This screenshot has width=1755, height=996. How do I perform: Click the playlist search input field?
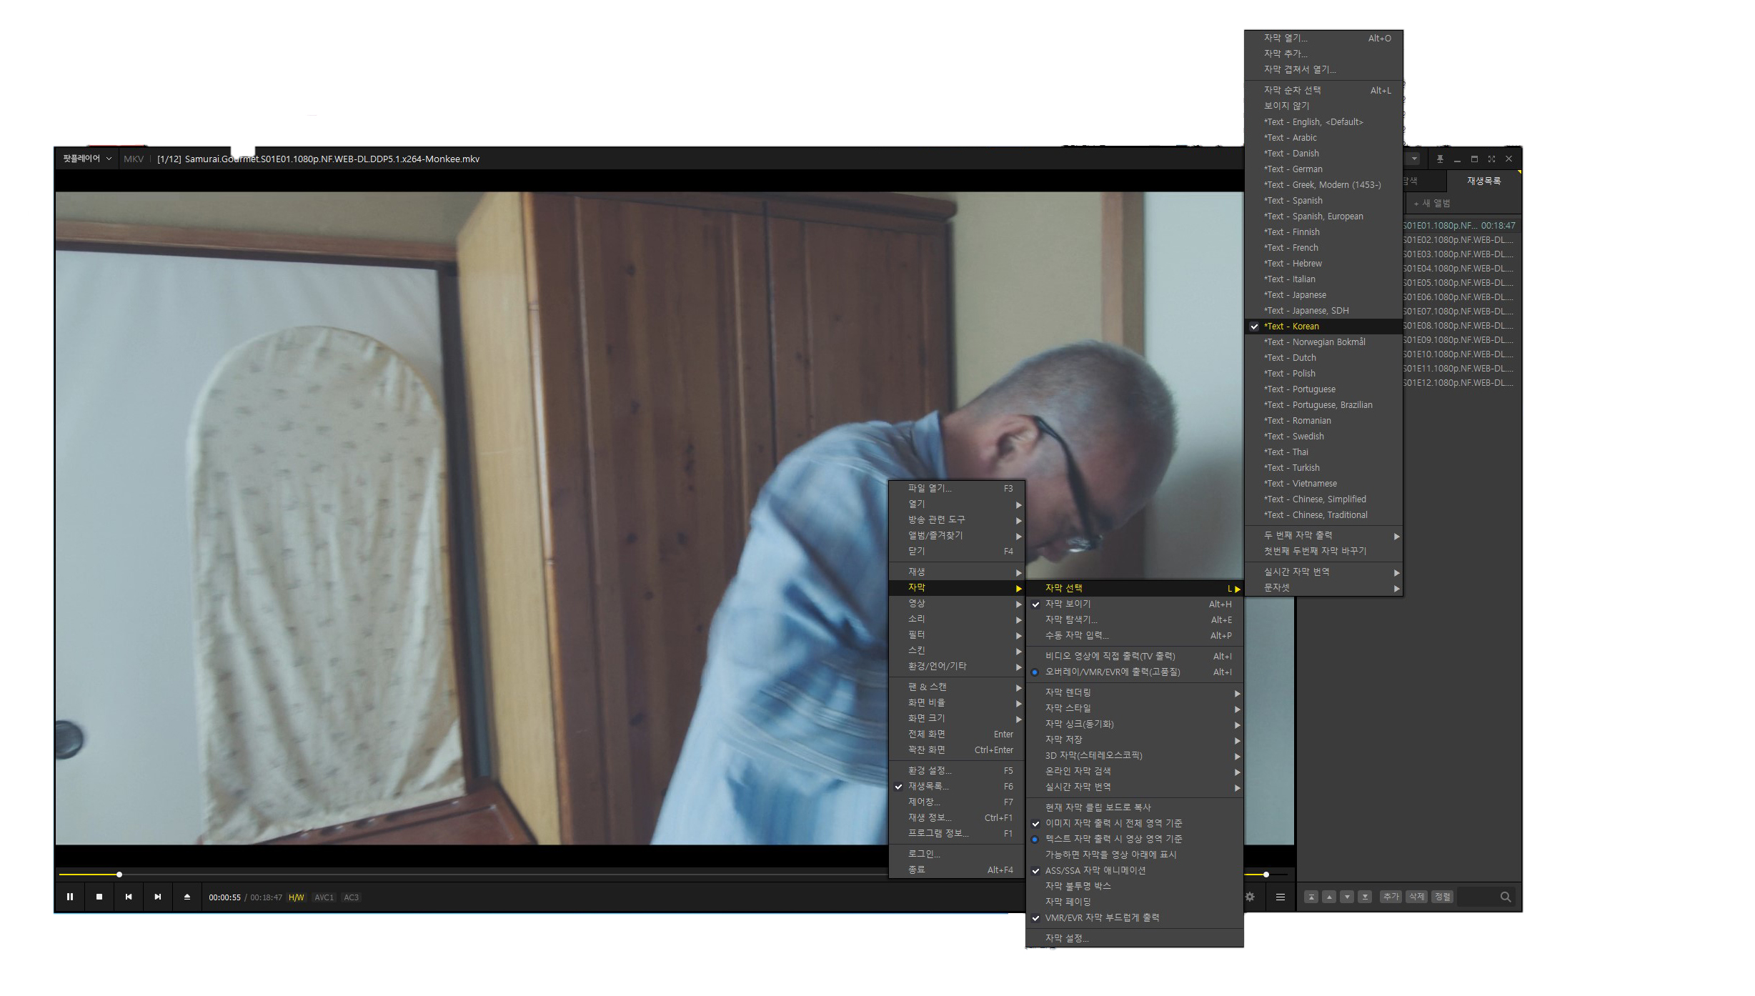pos(1477,897)
